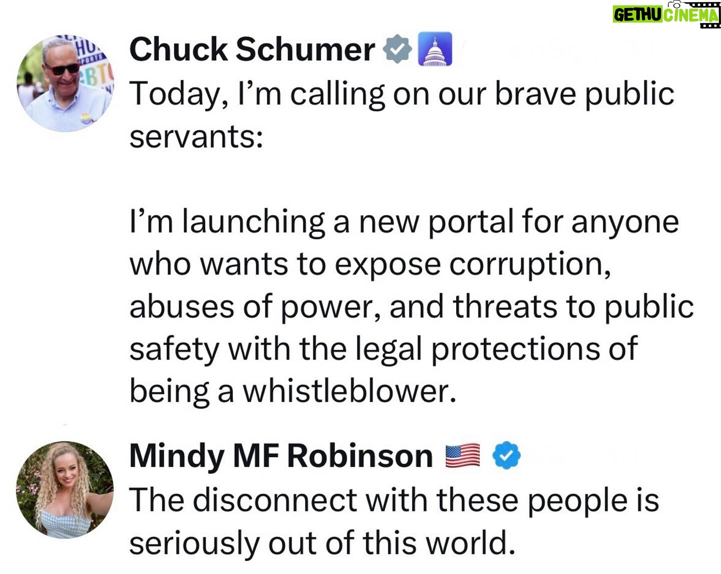Image resolution: width=721 pixels, height=574 pixels.
Task: Open Mindy MF Robinson's profile picture
Action: click(x=65, y=489)
